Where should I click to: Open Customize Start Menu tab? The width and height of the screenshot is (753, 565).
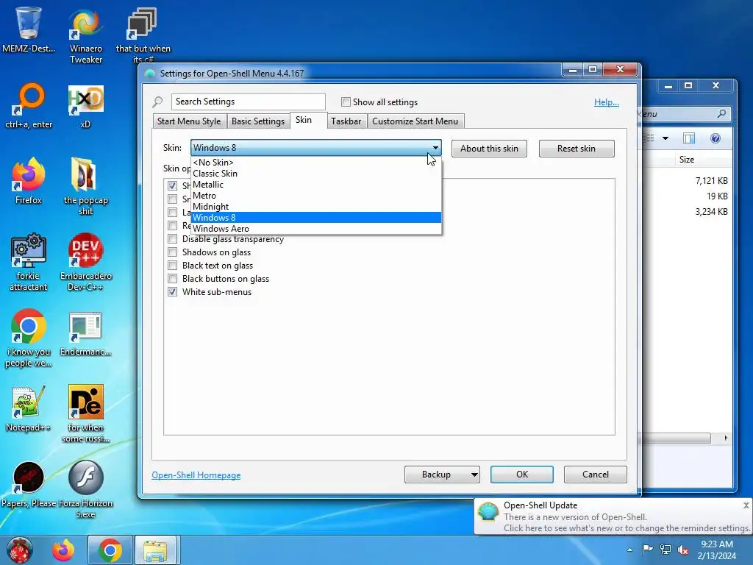pyautogui.click(x=415, y=121)
